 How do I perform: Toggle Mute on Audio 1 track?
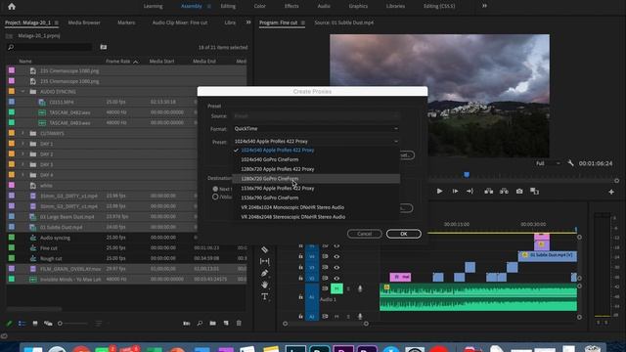click(336, 288)
